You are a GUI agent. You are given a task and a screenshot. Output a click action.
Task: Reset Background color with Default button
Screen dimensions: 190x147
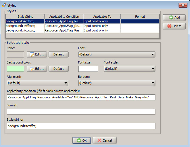coord(59,69)
